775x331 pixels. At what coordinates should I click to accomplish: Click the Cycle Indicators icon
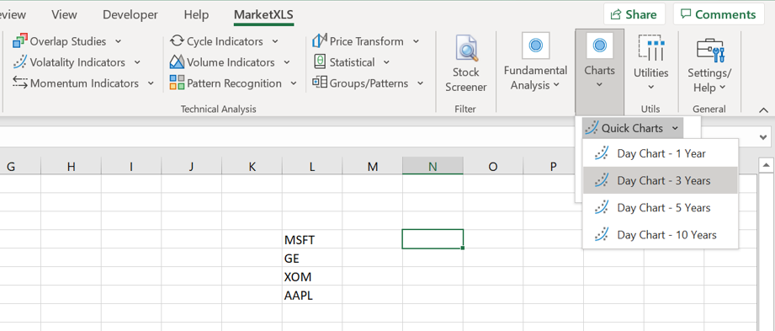[177, 40]
